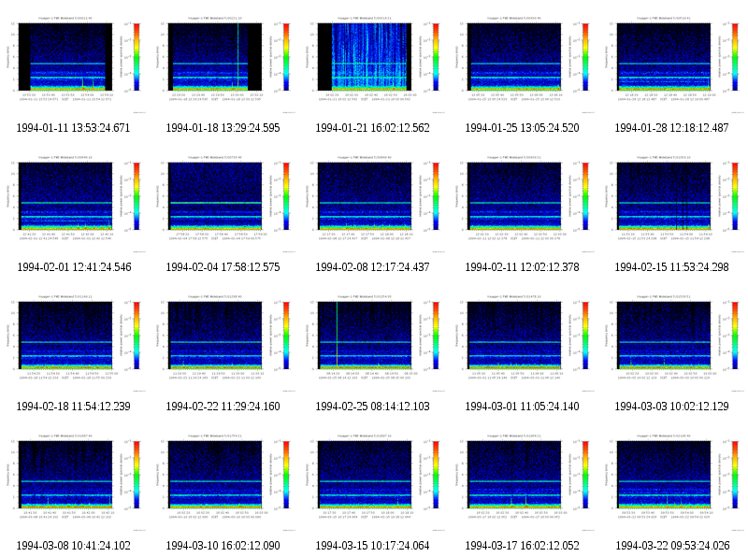Viewport: 748px width, 557px height.
Task: Click the caption text 1994-02-04 17:58:12.575
Action: [223, 267]
